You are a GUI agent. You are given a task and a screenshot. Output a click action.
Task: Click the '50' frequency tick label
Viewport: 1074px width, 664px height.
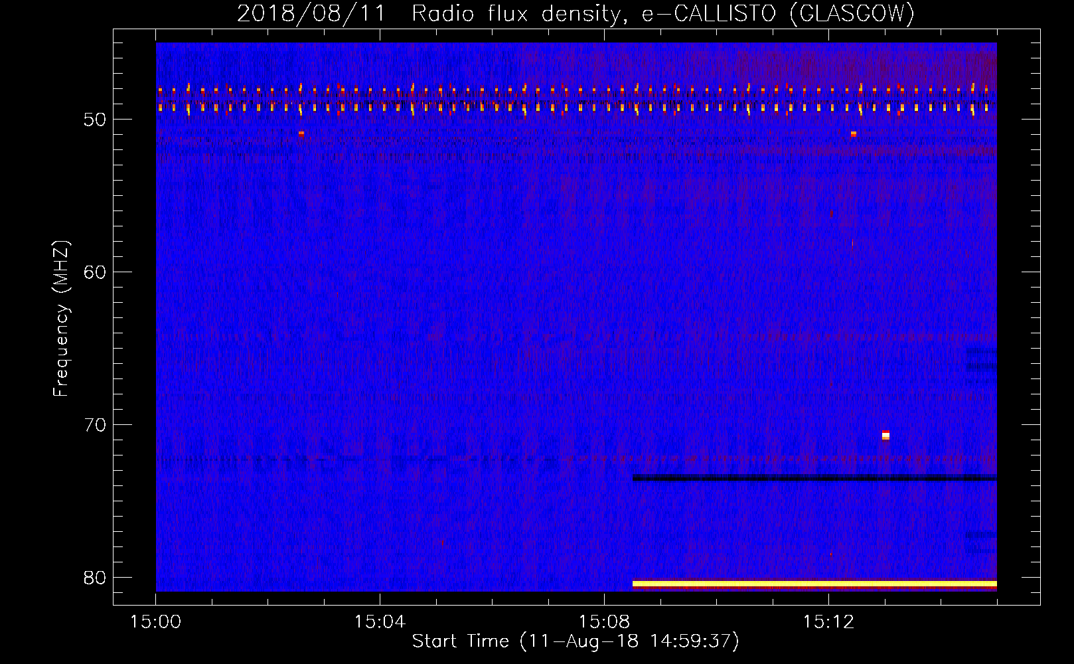point(95,120)
